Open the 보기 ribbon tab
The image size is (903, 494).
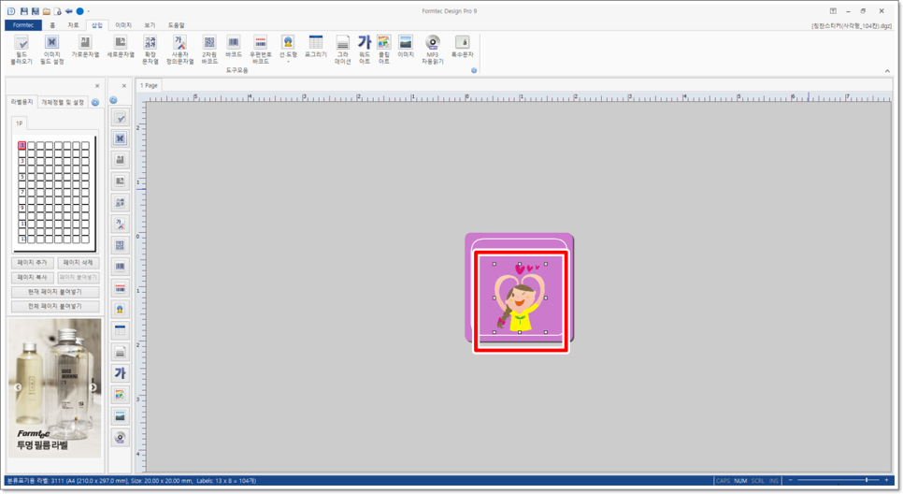click(x=150, y=25)
